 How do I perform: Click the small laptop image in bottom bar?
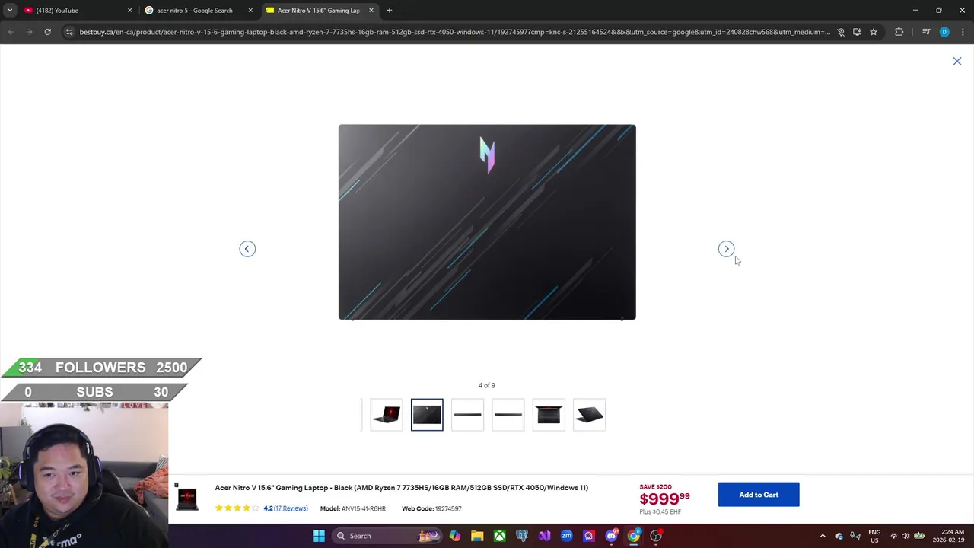click(x=187, y=499)
